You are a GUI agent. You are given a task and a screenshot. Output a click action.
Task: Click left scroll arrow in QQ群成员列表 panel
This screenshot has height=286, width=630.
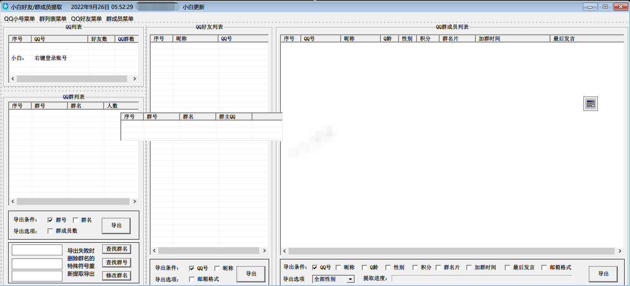point(284,251)
